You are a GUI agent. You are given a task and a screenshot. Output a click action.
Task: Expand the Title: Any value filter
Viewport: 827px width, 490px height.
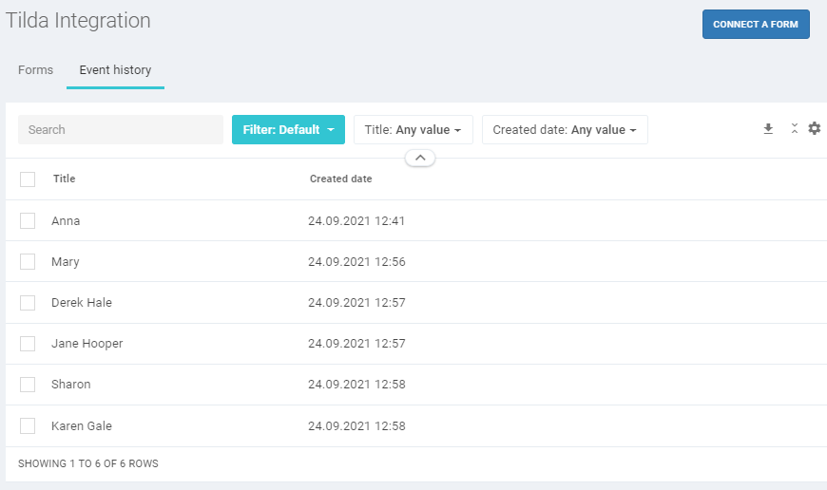413,129
